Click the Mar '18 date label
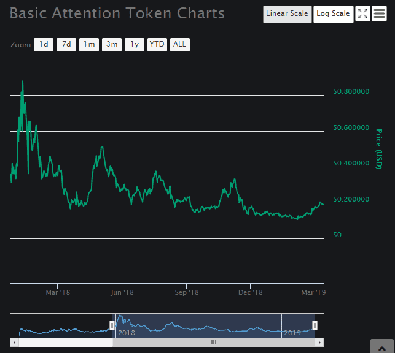 point(58,292)
